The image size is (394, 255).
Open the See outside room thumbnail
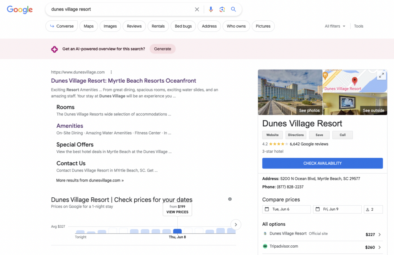pyautogui.click(x=355, y=104)
